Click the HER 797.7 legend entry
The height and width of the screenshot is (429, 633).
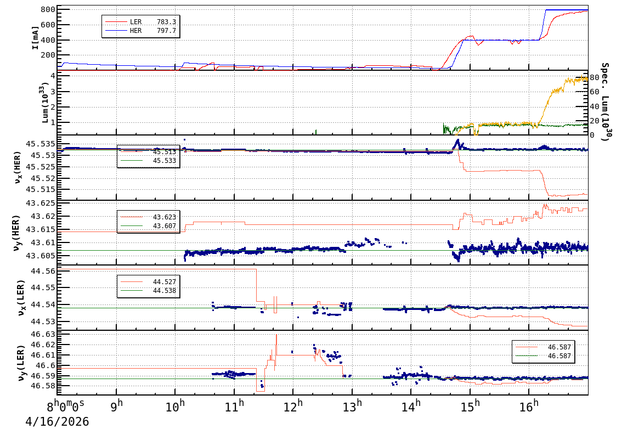click(141, 31)
